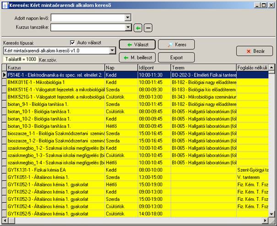Open the Kurzus tanszéke dropdown
Screen dimensions: 277x226
click(x=128, y=27)
